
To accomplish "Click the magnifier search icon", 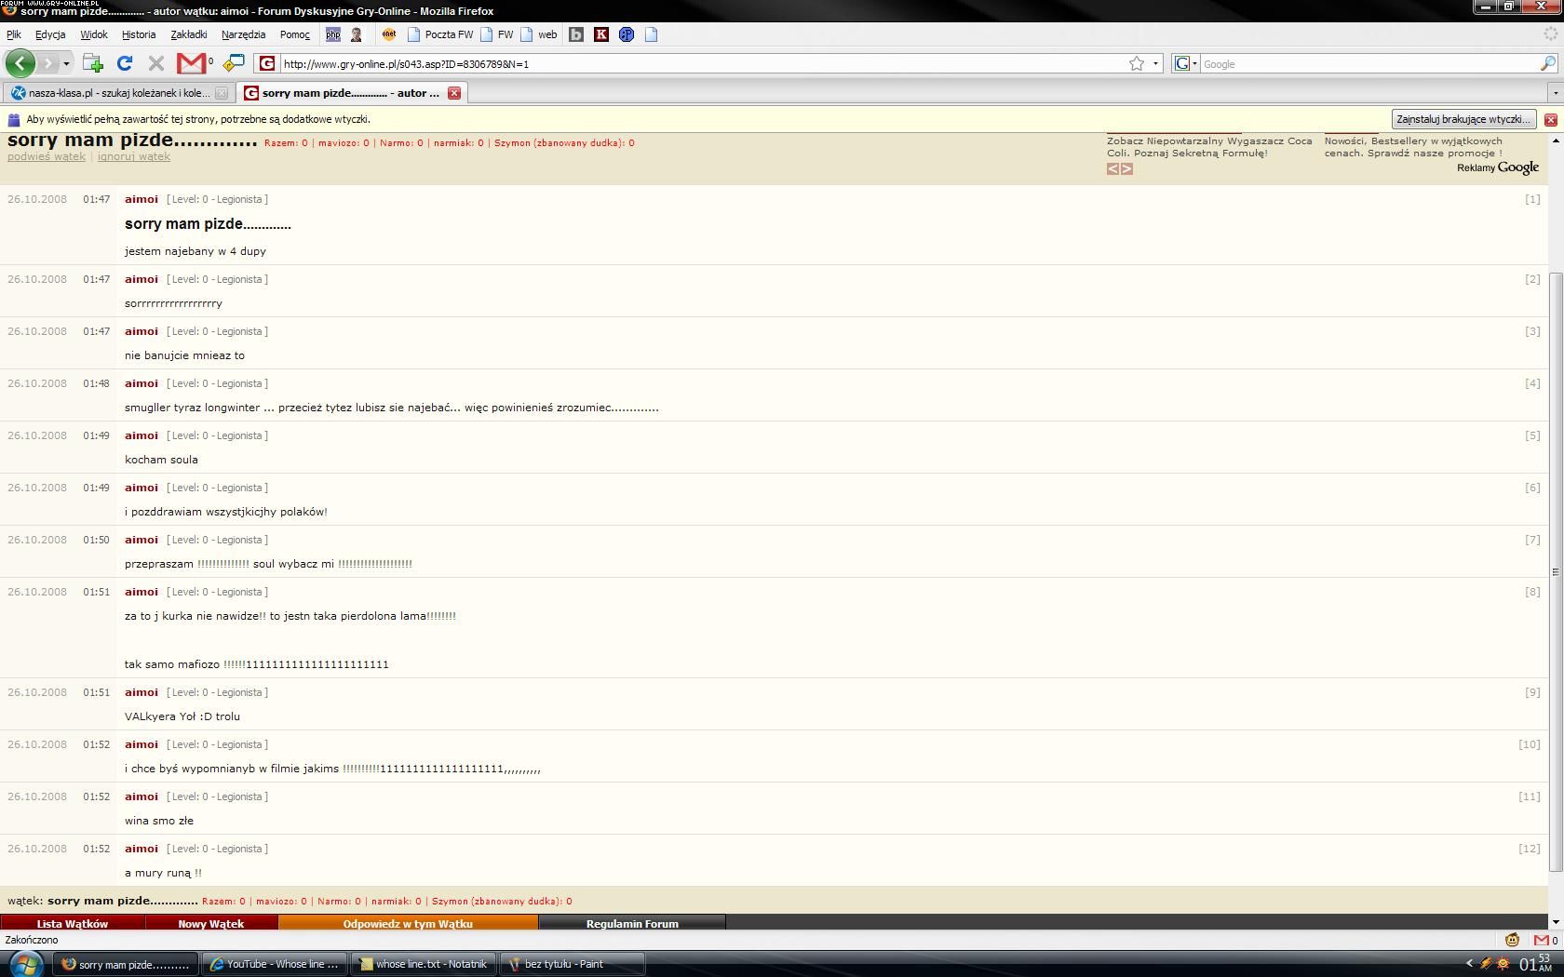I will pos(1547,63).
